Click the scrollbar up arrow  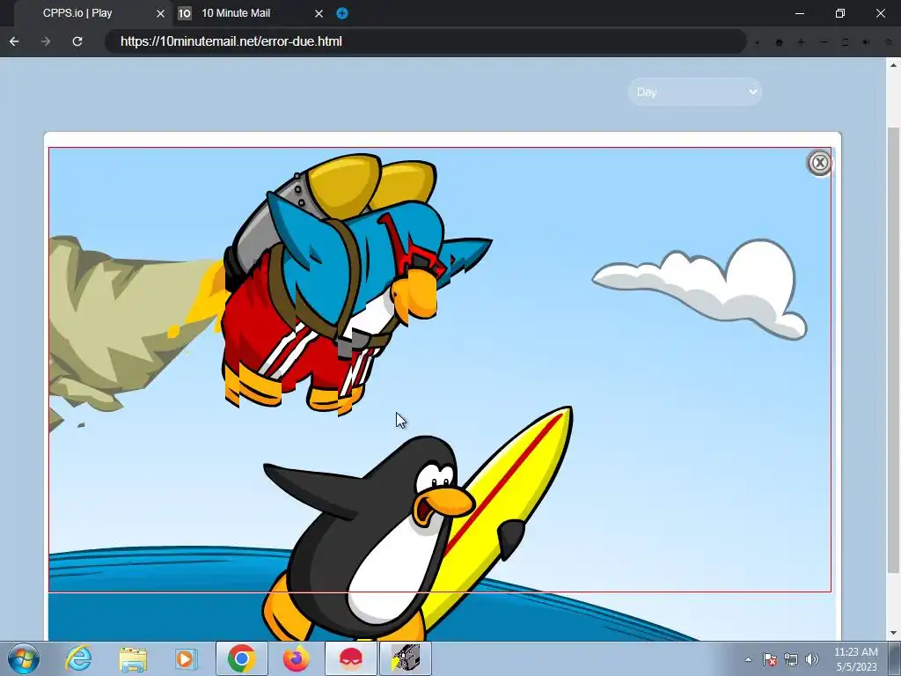pos(893,64)
